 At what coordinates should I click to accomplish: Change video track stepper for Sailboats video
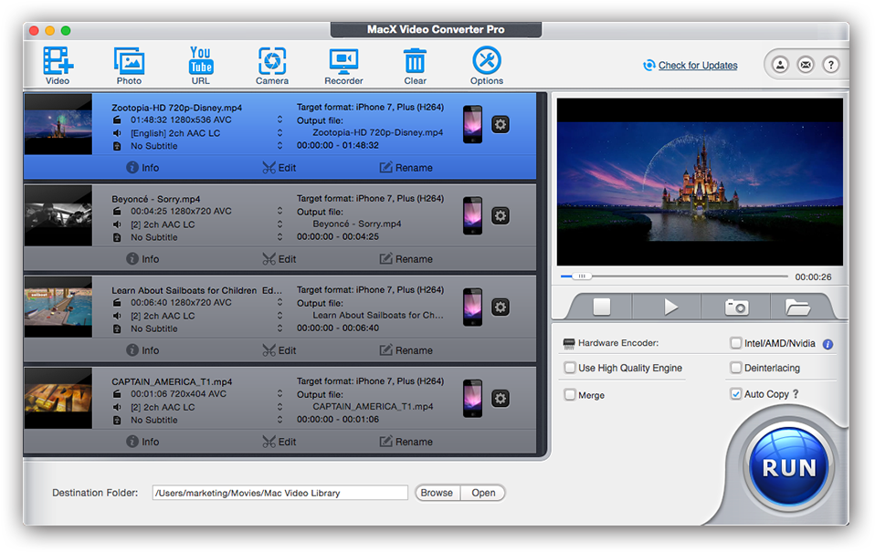tap(279, 302)
